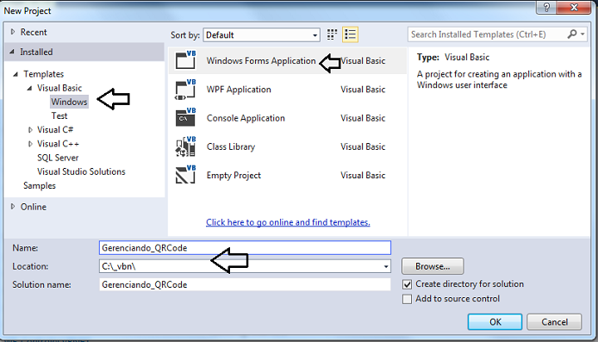Select the Visual Basic tree label

(59, 88)
